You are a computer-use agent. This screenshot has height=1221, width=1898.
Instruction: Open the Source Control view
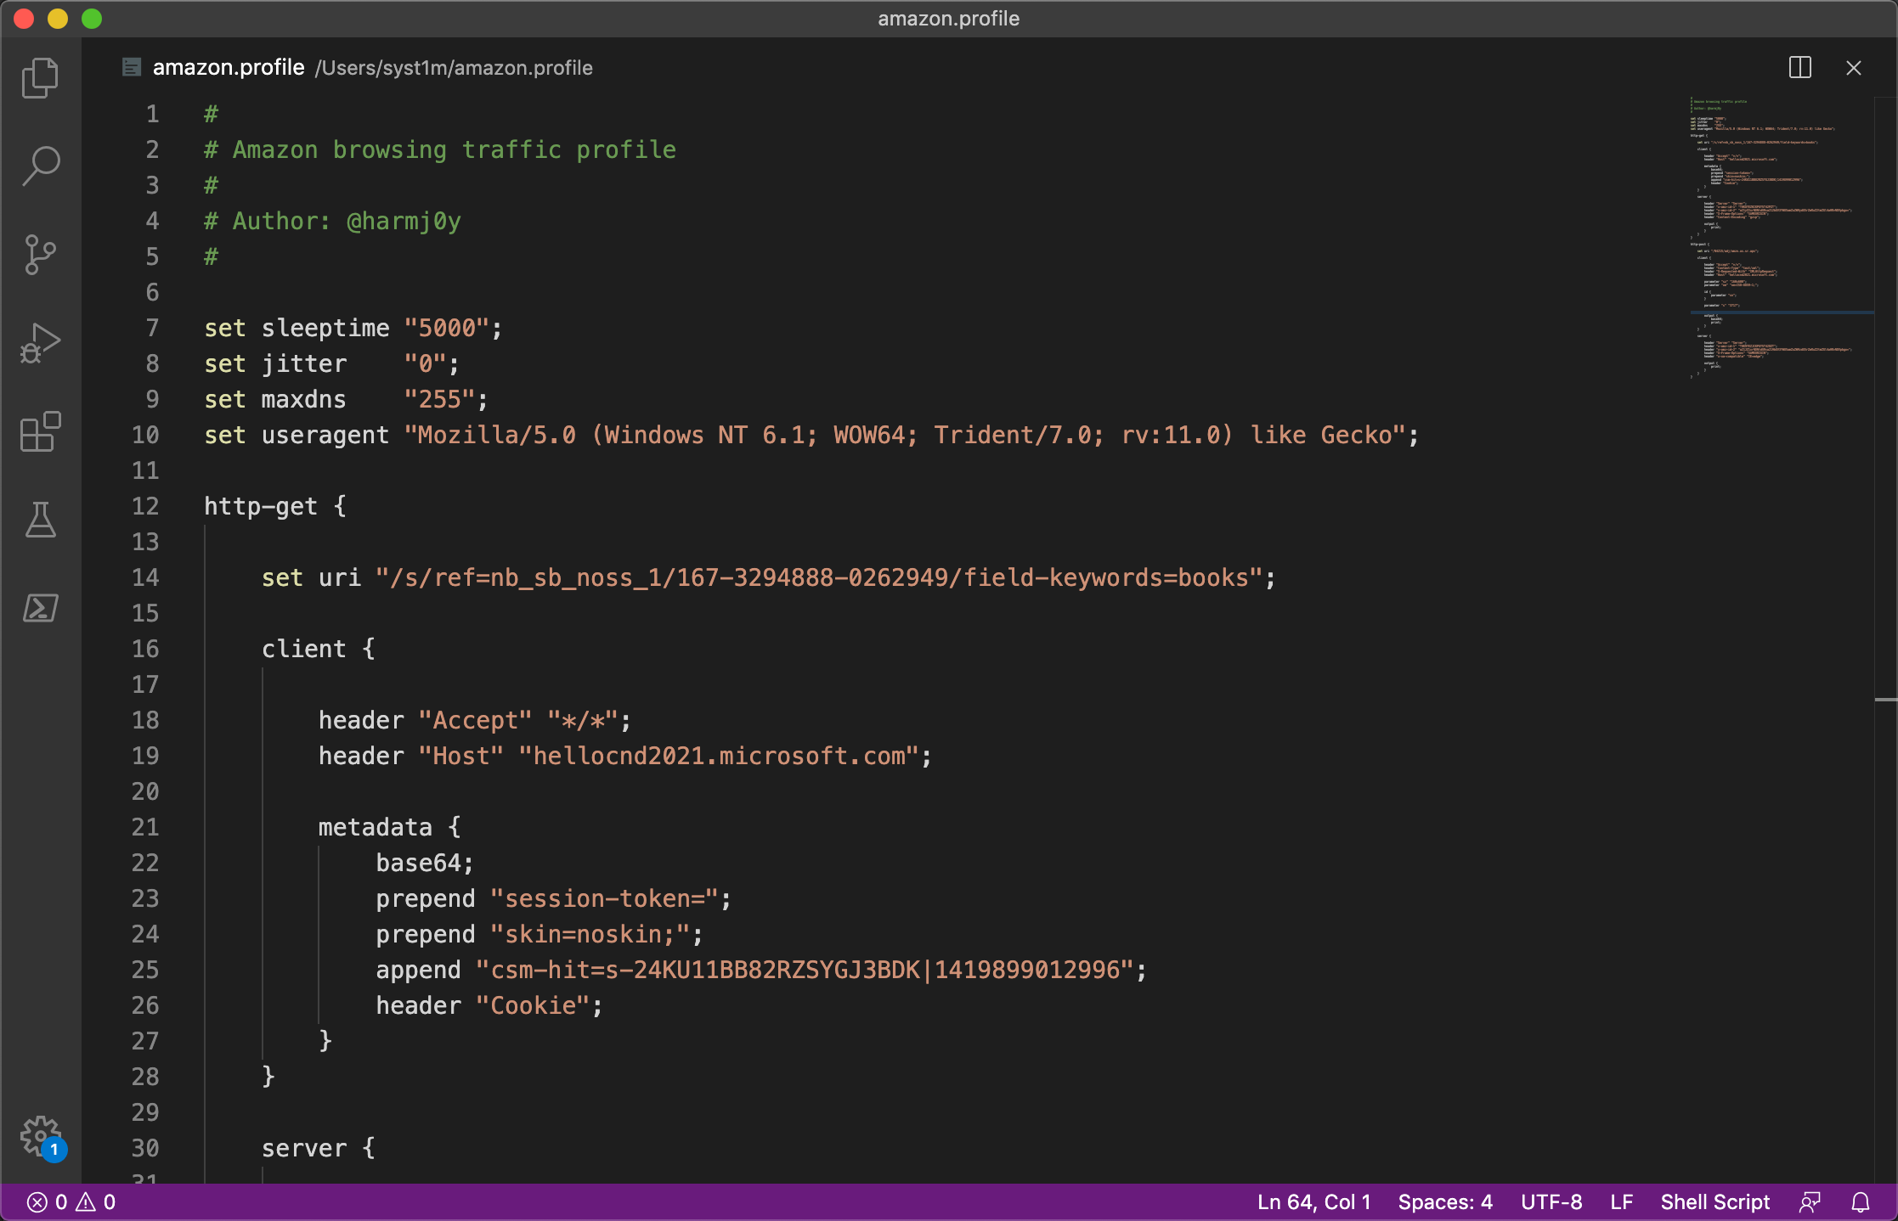tap(40, 255)
